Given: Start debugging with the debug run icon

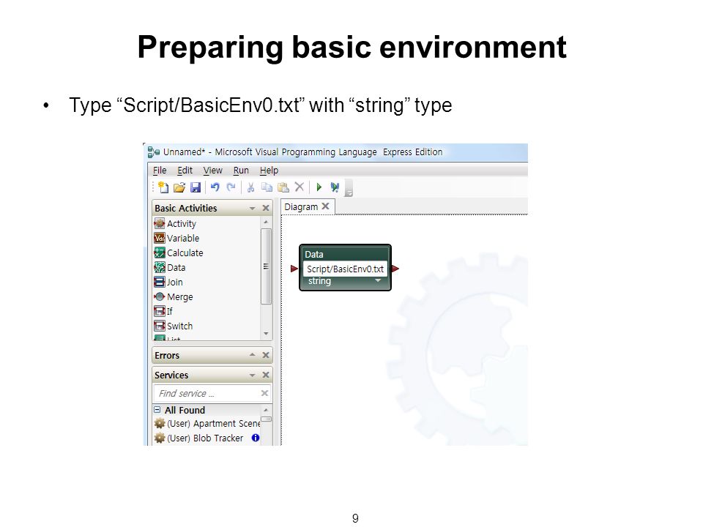Looking at the screenshot, I should [x=335, y=187].
